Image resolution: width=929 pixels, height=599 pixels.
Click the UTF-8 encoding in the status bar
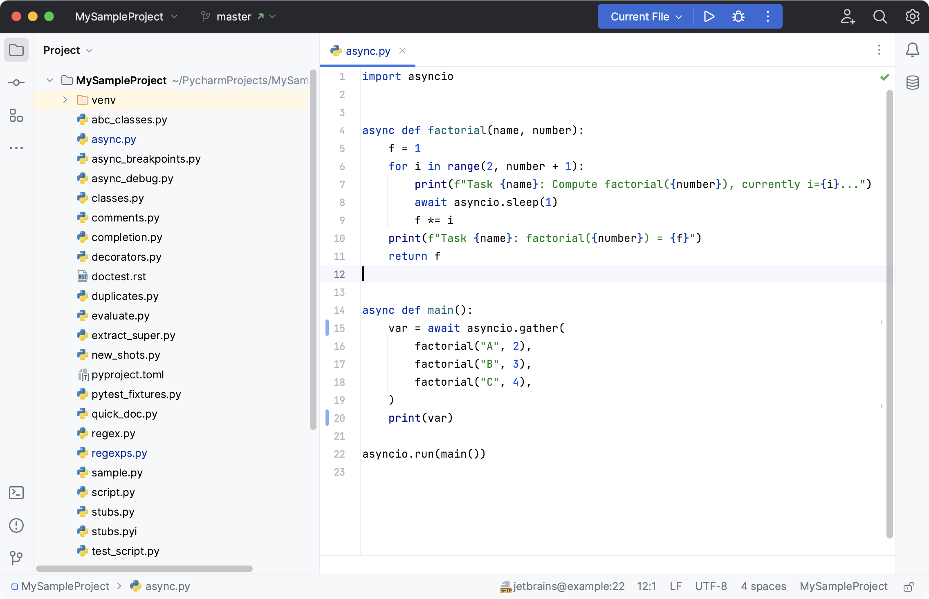click(711, 587)
